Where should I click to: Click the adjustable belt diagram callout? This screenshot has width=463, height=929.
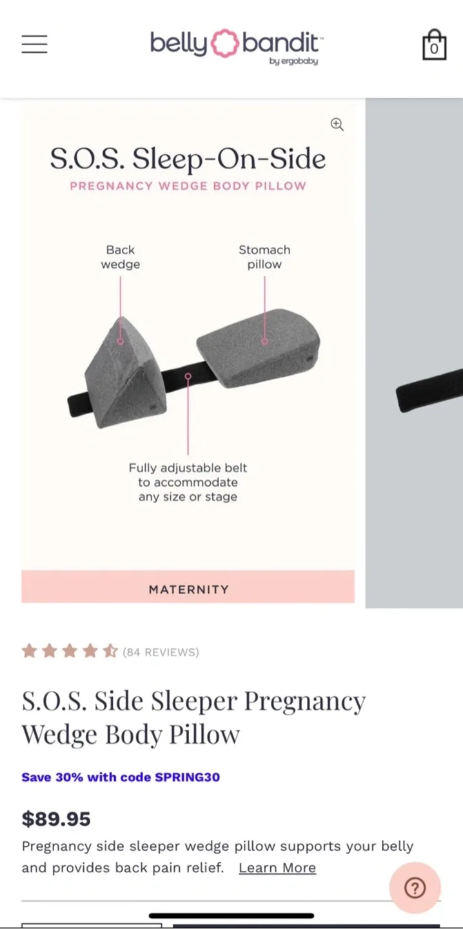pos(188,483)
